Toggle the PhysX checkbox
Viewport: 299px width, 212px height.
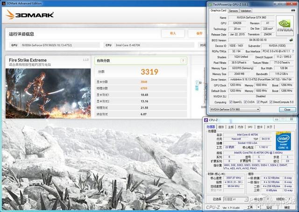point(258,102)
